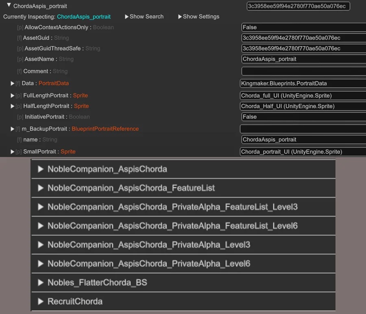
Task: Click the SmallPortrait property label
Action: [x=40, y=152]
